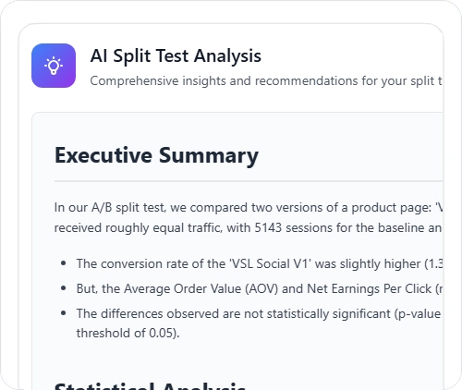Screen dimensions: 462x390
Task: Click the '(p-value' text
Action: (x=418, y=314)
